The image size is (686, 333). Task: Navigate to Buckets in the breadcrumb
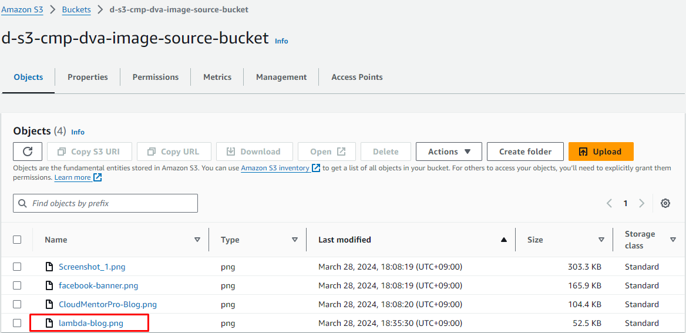(76, 9)
